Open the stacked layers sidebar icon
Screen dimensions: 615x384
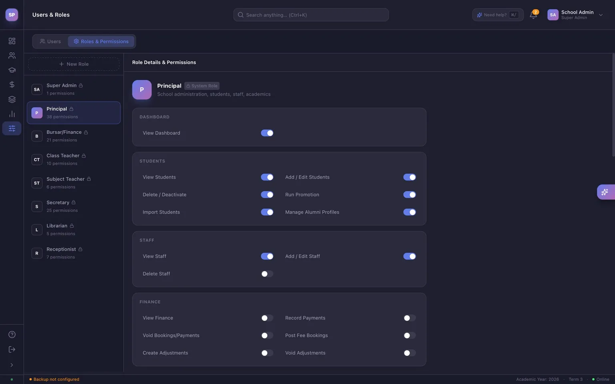click(12, 99)
